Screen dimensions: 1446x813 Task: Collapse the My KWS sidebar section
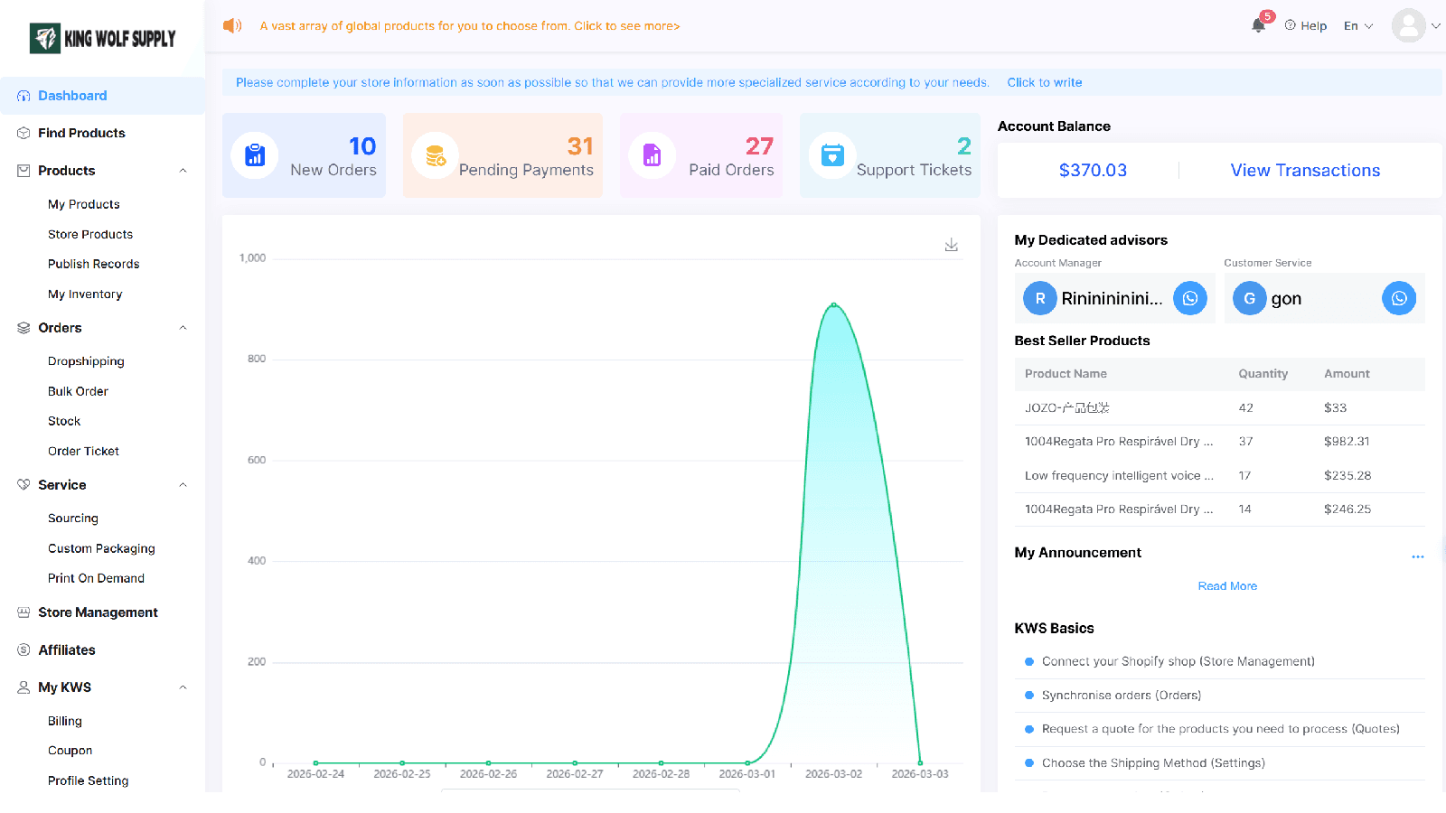pyautogui.click(x=183, y=687)
